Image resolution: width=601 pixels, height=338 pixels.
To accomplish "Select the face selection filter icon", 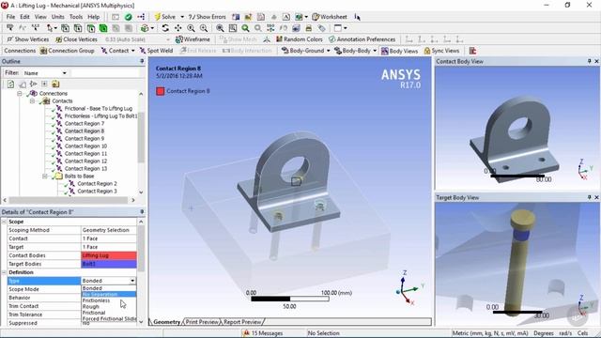I will pos(90,28).
